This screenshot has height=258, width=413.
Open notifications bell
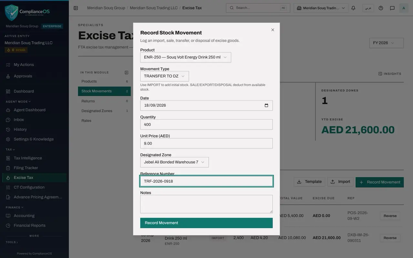(x=353, y=8)
